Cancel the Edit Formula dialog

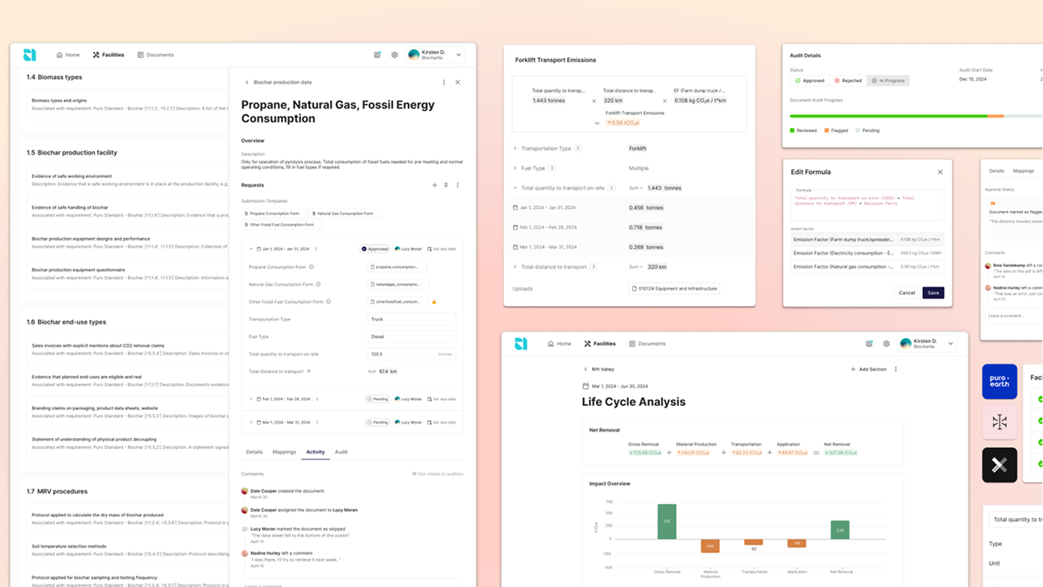point(907,292)
